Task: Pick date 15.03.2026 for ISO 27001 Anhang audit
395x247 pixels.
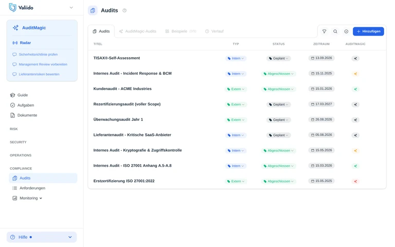Action: pyautogui.click(x=321, y=166)
